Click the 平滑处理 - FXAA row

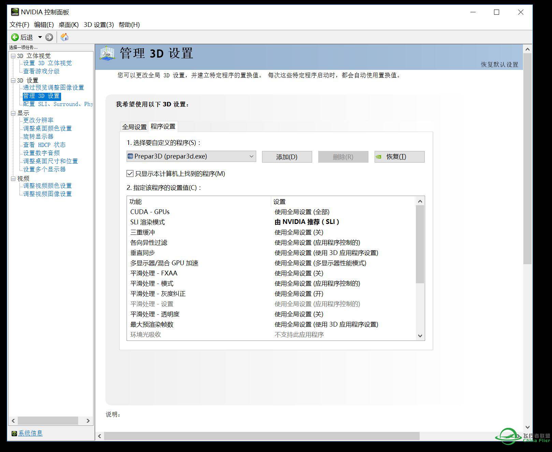point(272,273)
